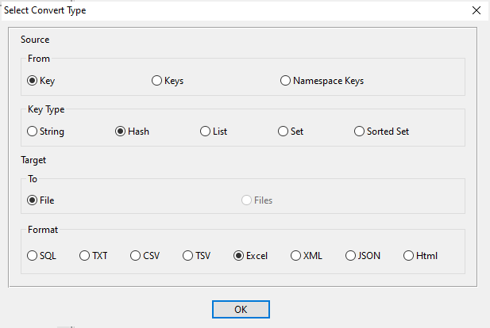The height and width of the screenshot is (328, 490).
Task: Select the CSV format option
Action: click(x=136, y=256)
